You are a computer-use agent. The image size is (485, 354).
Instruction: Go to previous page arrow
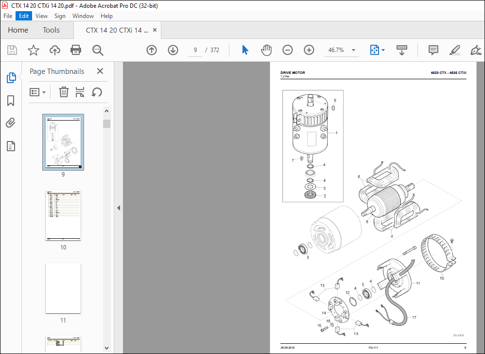click(152, 50)
